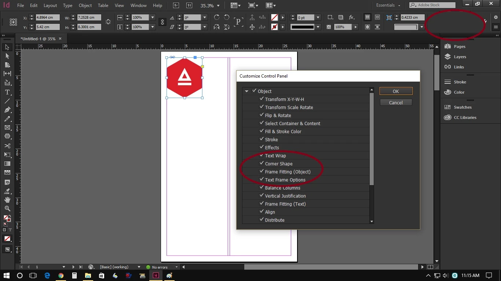Select the Gradient Swatch tool
Image resolution: width=501 pixels, height=281 pixels.
coord(7,164)
